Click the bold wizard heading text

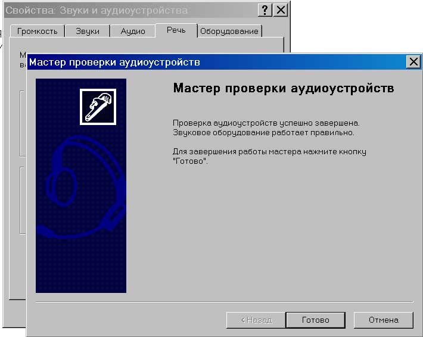(283, 88)
